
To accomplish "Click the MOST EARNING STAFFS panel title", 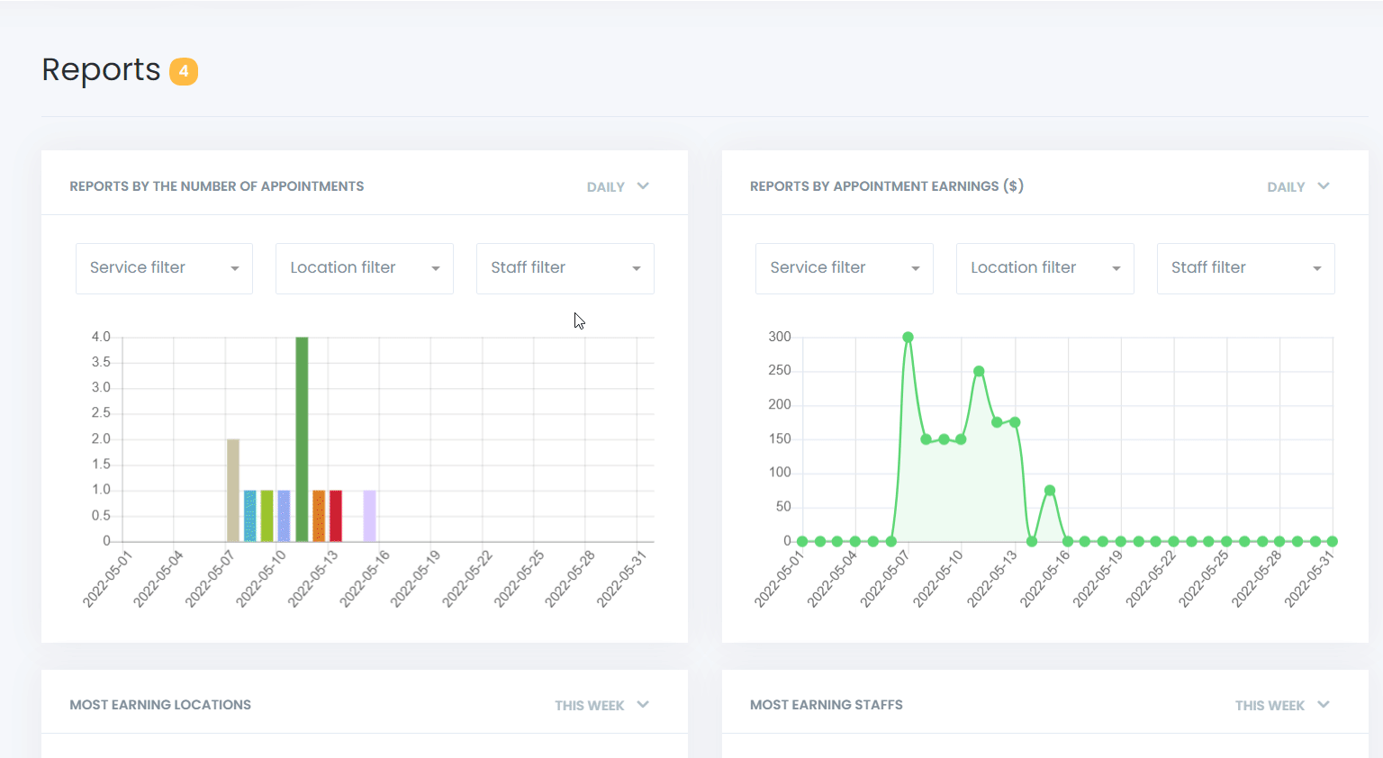I will point(827,705).
